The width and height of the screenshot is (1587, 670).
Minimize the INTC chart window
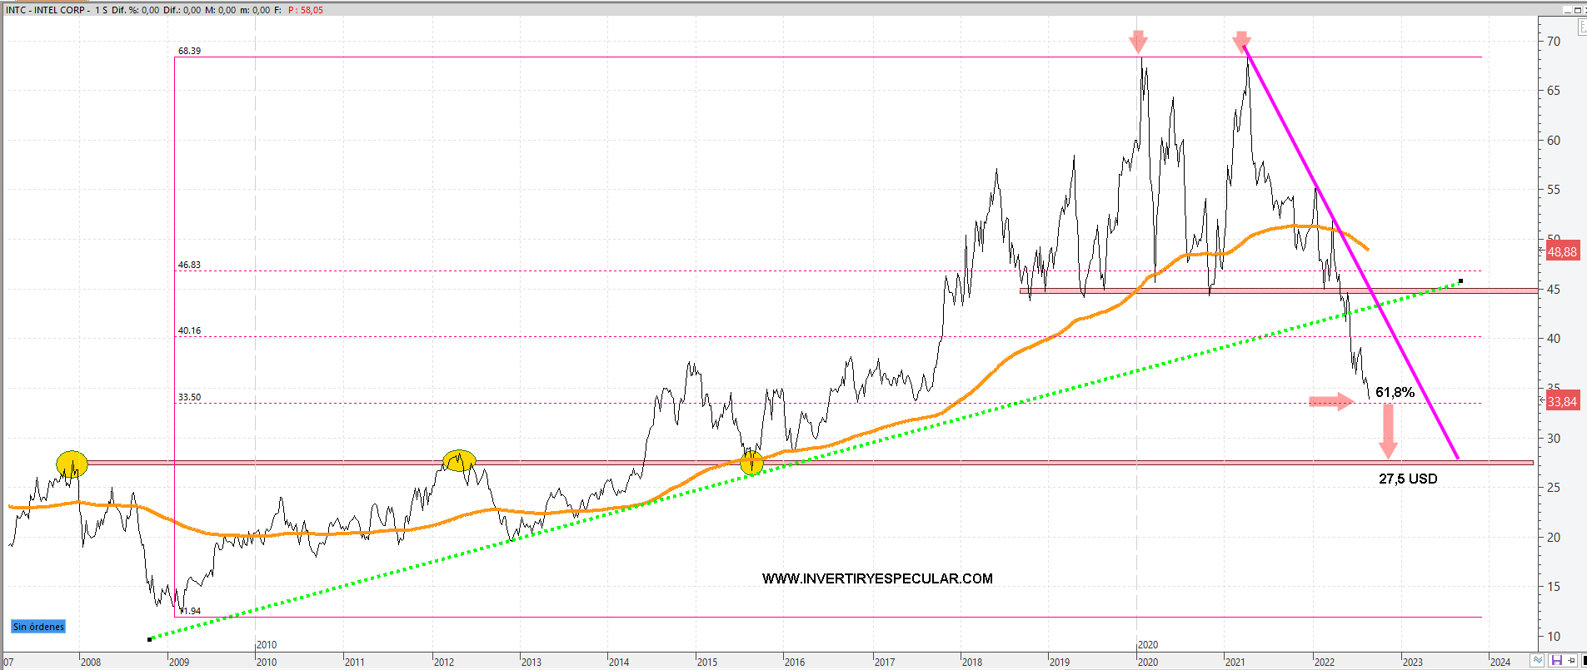pyautogui.click(x=1566, y=10)
